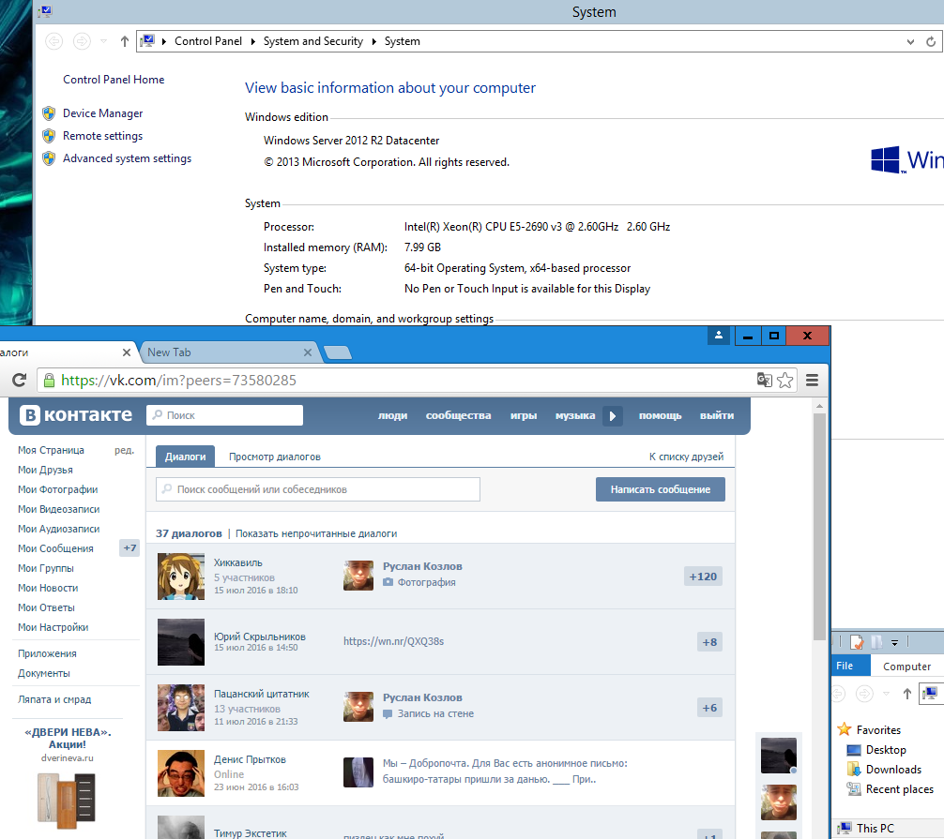Open музыка in VK header
This screenshot has width=944, height=839.
(575, 415)
